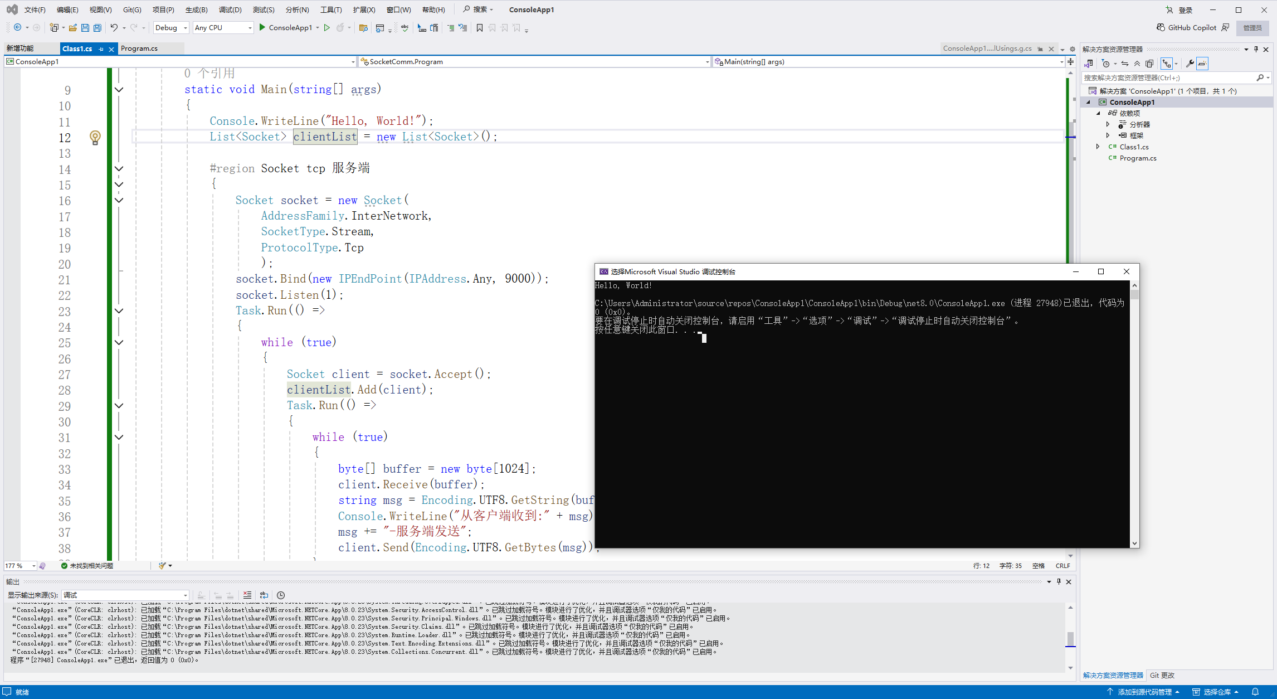Click Clear All icon in Output panel
This screenshot has width=1277, height=699.
pyautogui.click(x=247, y=595)
